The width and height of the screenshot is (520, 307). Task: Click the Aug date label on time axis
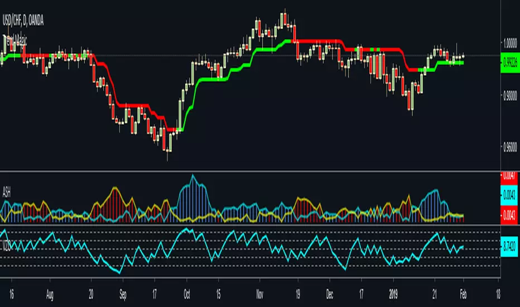click(x=50, y=294)
